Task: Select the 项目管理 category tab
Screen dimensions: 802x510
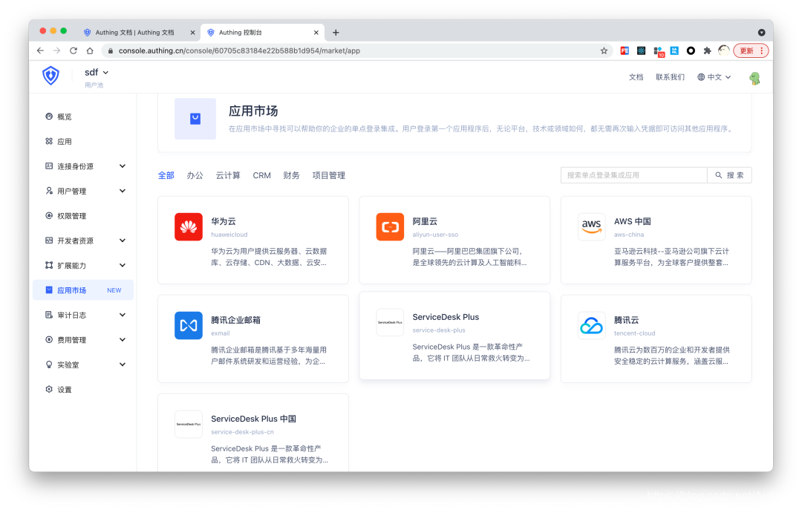Action: coord(329,175)
